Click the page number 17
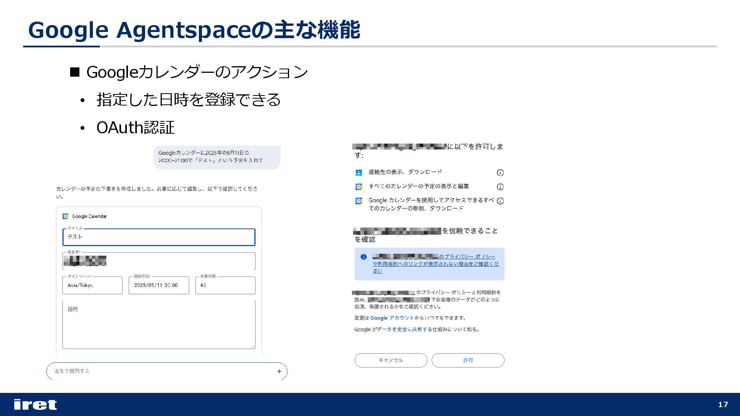This screenshot has height=416, width=740. click(x=723, y=404)
